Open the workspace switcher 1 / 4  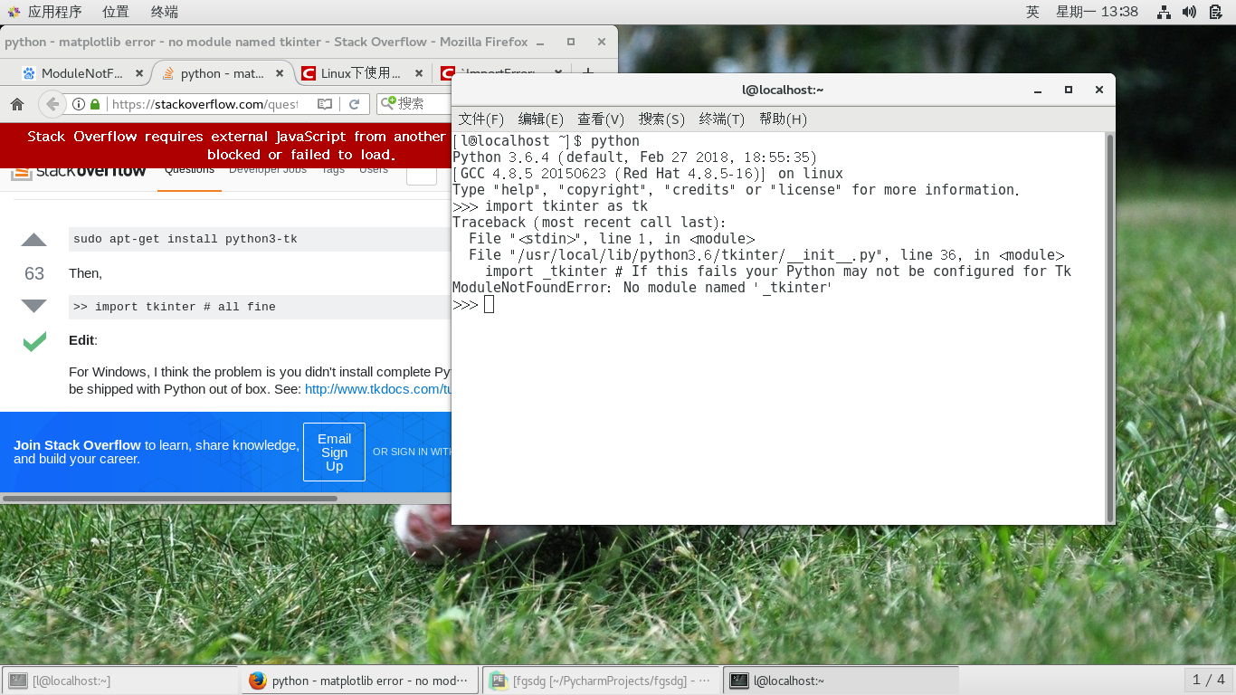pyautogui.click(x=1209, y=680)
